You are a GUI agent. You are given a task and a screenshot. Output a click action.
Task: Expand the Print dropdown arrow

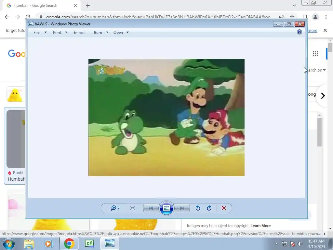coord(66,32)
